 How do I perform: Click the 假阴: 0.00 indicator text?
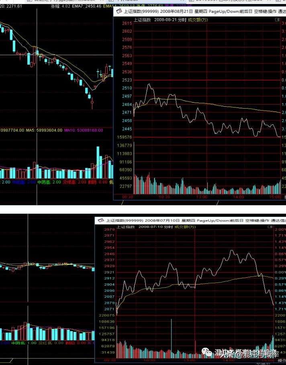point(98,182)
